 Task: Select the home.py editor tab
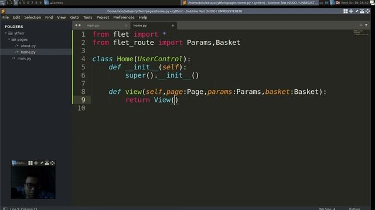[x=153, y=26]
